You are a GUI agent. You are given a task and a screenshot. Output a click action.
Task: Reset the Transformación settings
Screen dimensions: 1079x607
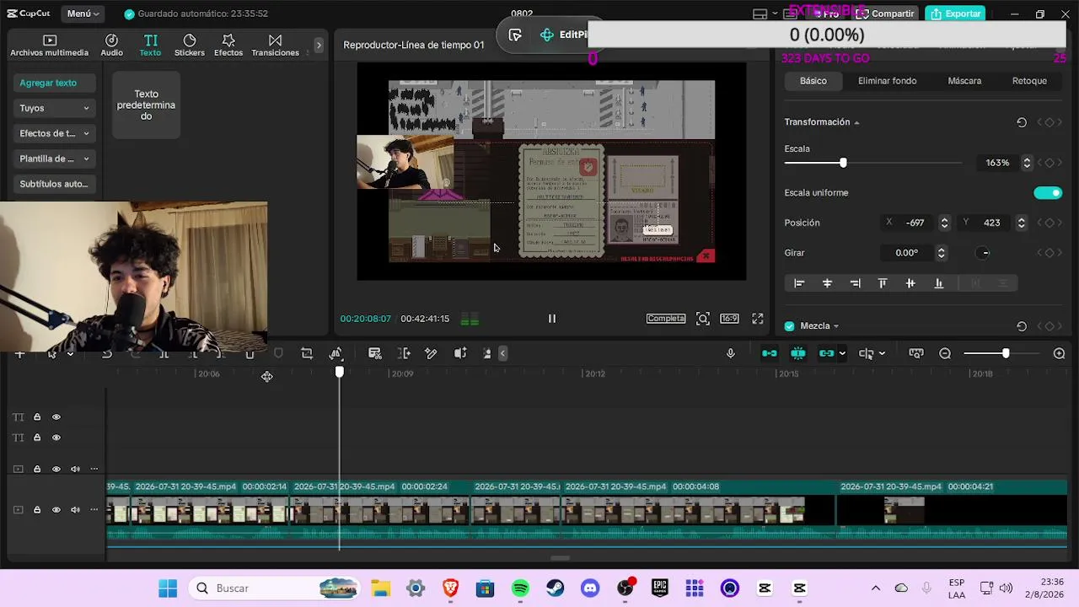pyautogui.click(x=1022, y=122)
